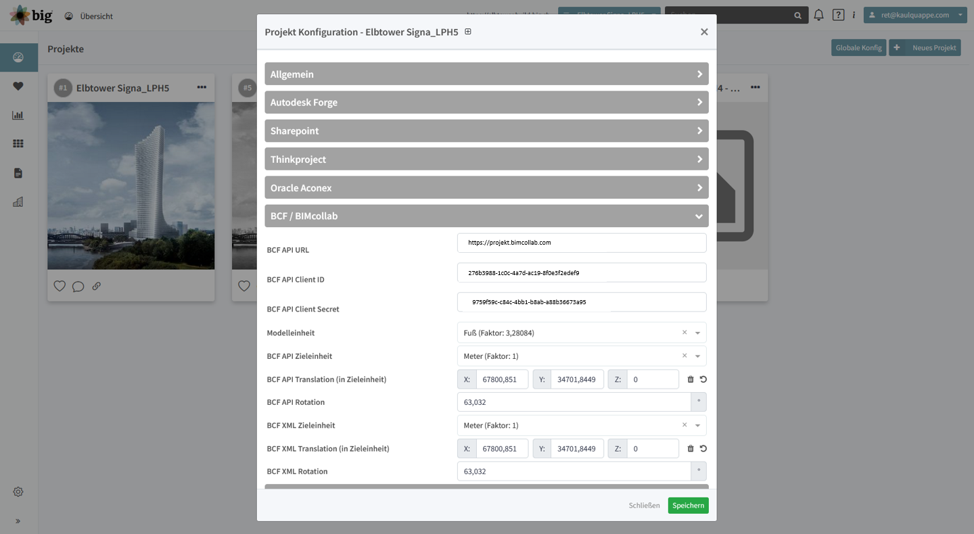Edit the BCF API URL field
Screen dimensions: 974x534
click(x=582, y=243)
